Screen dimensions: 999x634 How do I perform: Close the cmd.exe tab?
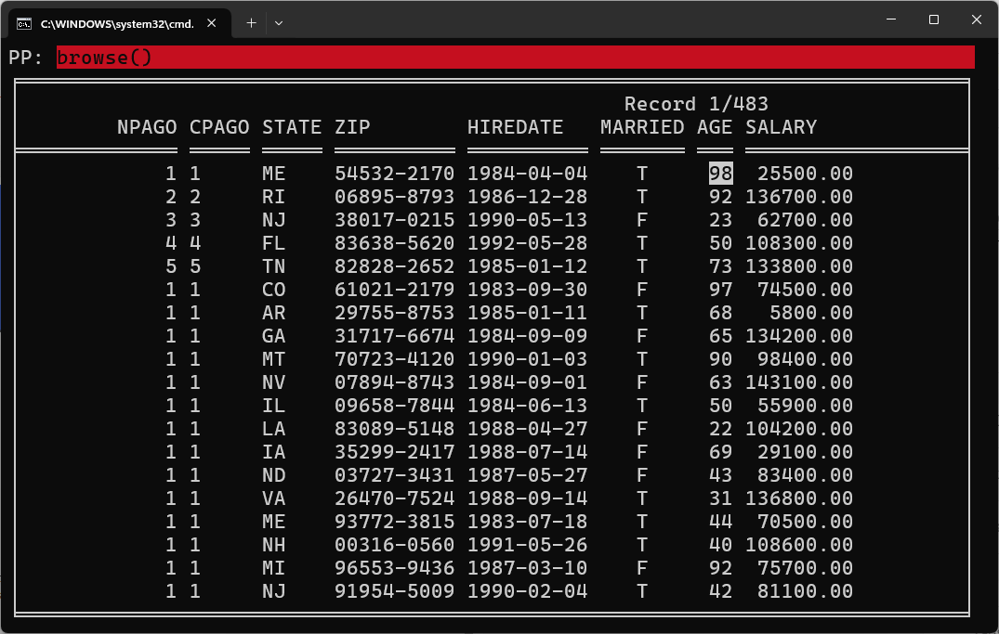pyautogui.click(x=212, y=23)
